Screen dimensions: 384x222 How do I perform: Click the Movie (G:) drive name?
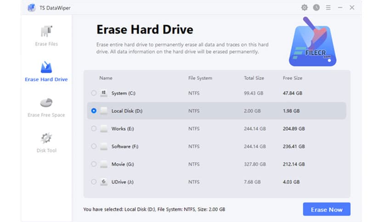(123, 164)
